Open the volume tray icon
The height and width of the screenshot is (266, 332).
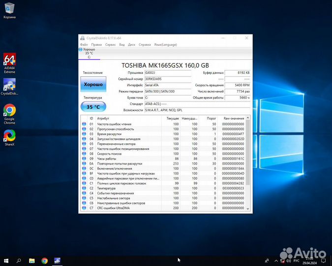(x=289, y=261)
